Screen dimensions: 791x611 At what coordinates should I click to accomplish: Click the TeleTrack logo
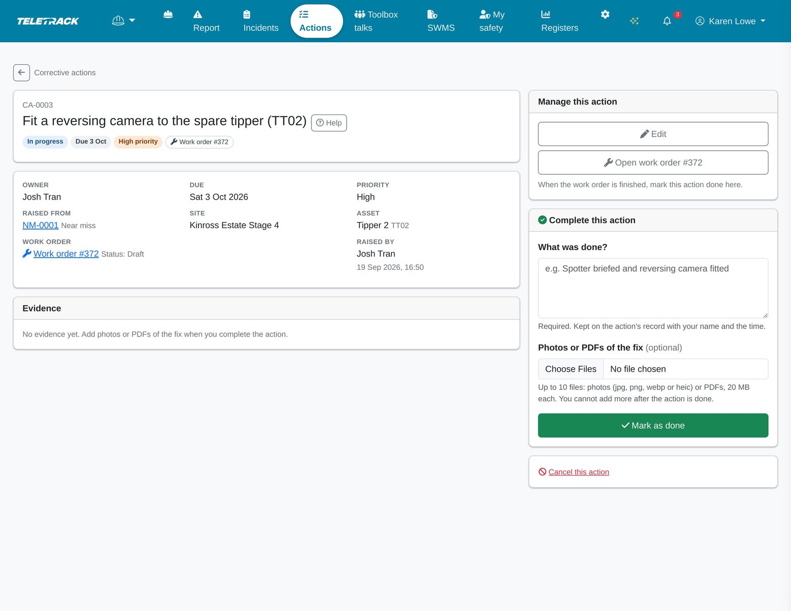point(48,21)
